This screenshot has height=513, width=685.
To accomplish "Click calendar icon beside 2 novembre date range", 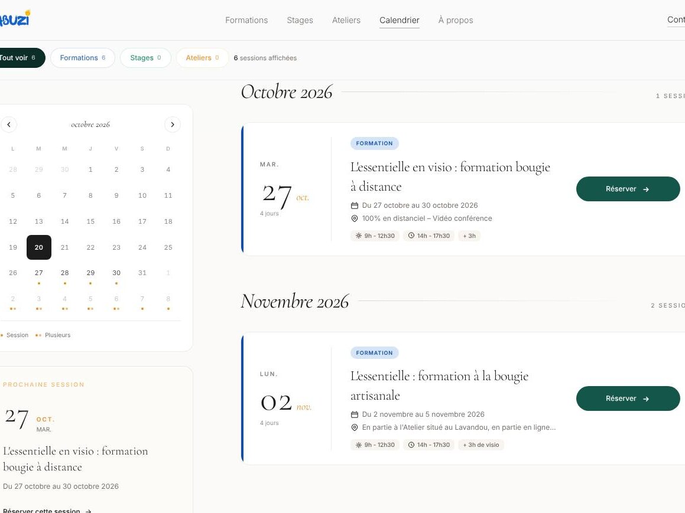I will click(355, 414).
